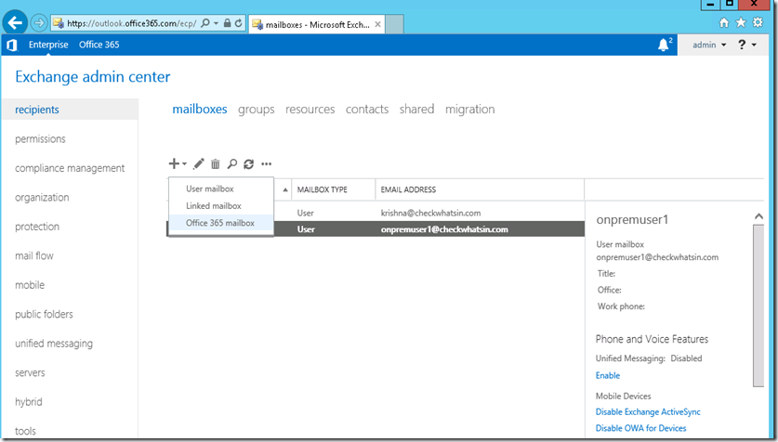778x442 pixels.
Task: Click the details pane vertical scrollbar
Action: click(x=758, y=305)
